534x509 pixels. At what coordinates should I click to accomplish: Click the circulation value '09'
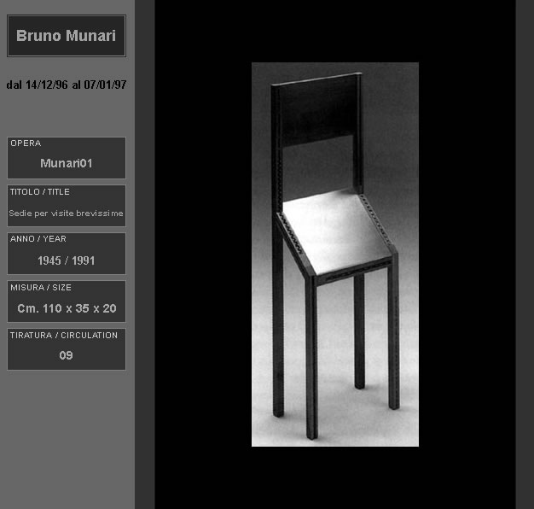66,355
